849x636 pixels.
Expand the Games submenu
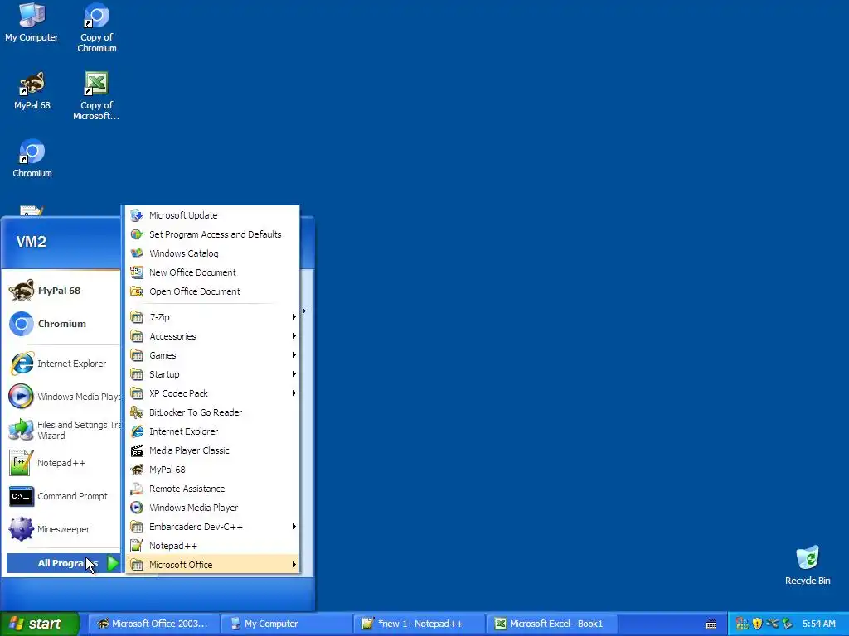point(213,355)
